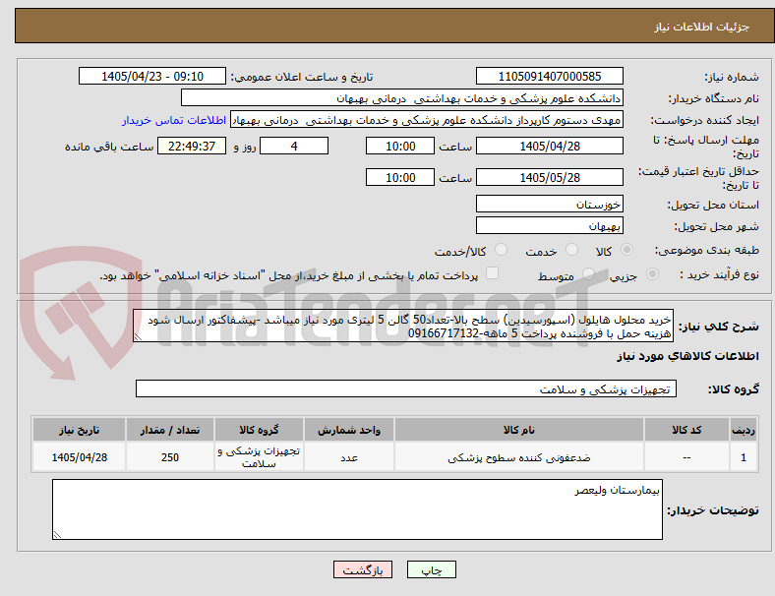Click the need number field 1105091407000585
The height and width of the screenshot is (596, 775).
click(x=550, y=76)
